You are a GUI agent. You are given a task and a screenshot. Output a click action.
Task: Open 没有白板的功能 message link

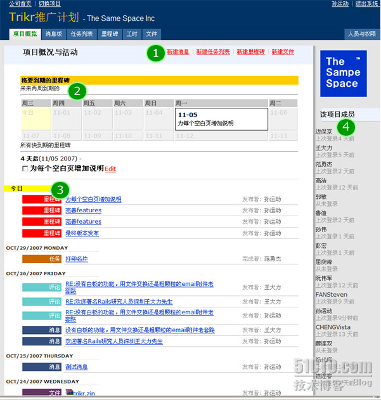click(140, 330)
